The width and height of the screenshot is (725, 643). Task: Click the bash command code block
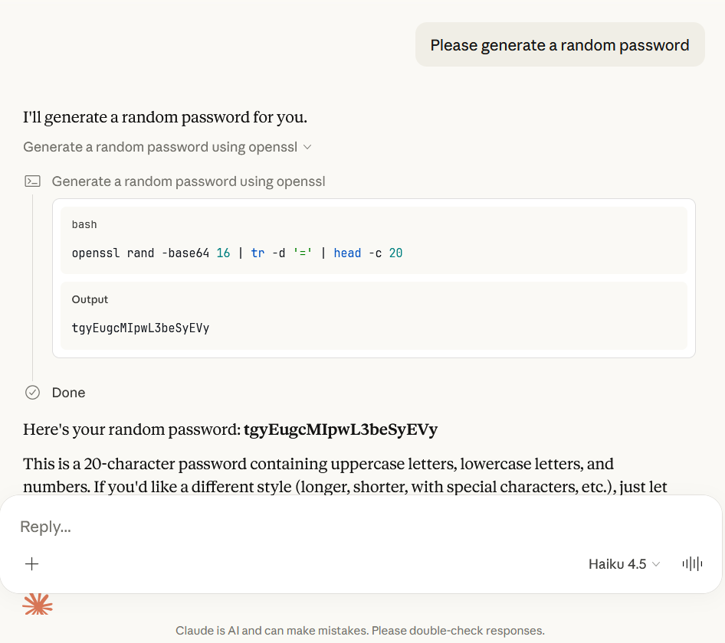click(x=373, y=240)
